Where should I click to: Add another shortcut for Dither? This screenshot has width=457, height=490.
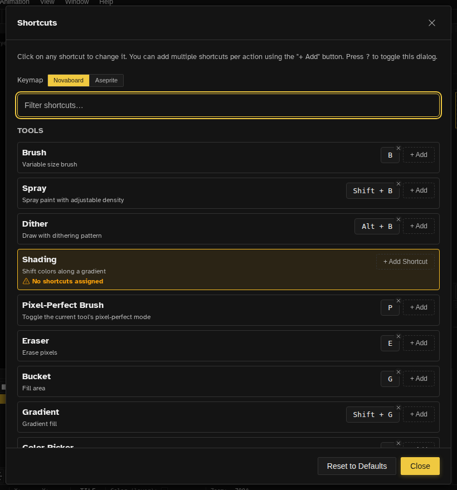(419, 226)
